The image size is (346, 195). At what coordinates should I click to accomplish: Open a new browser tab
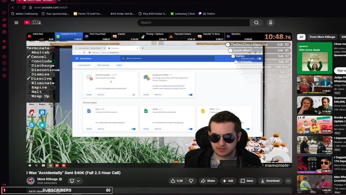pyautogui.click(x=59, y=1)
